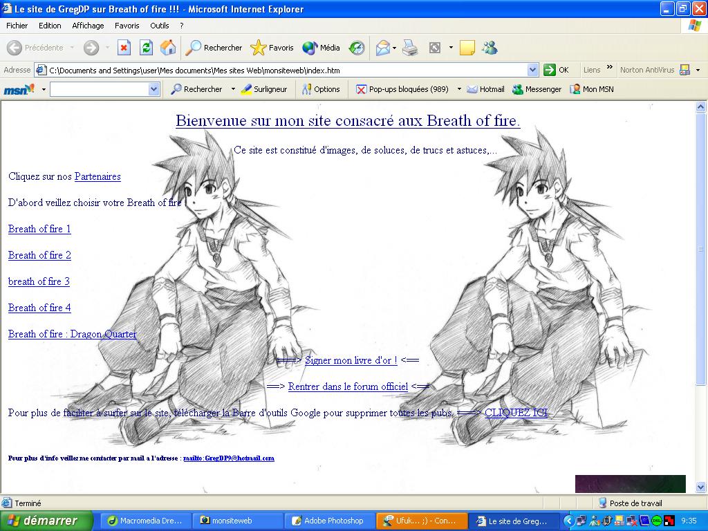Expand the Pop-ups bloquées dropdown arrow

(459, 89)
